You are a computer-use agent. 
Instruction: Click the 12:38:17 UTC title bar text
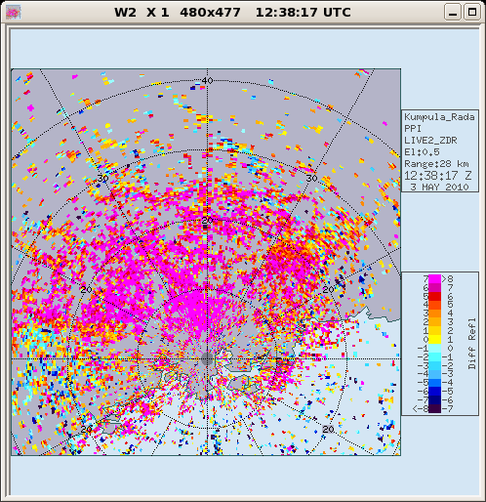point(304,13)
